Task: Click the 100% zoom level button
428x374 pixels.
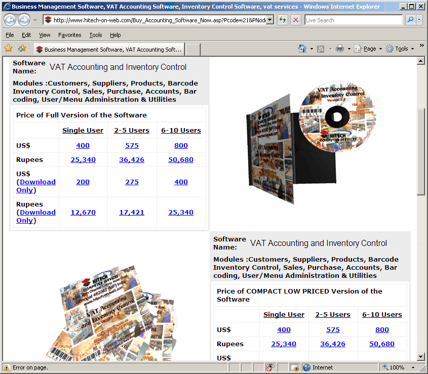Action: tap(394, 368)
